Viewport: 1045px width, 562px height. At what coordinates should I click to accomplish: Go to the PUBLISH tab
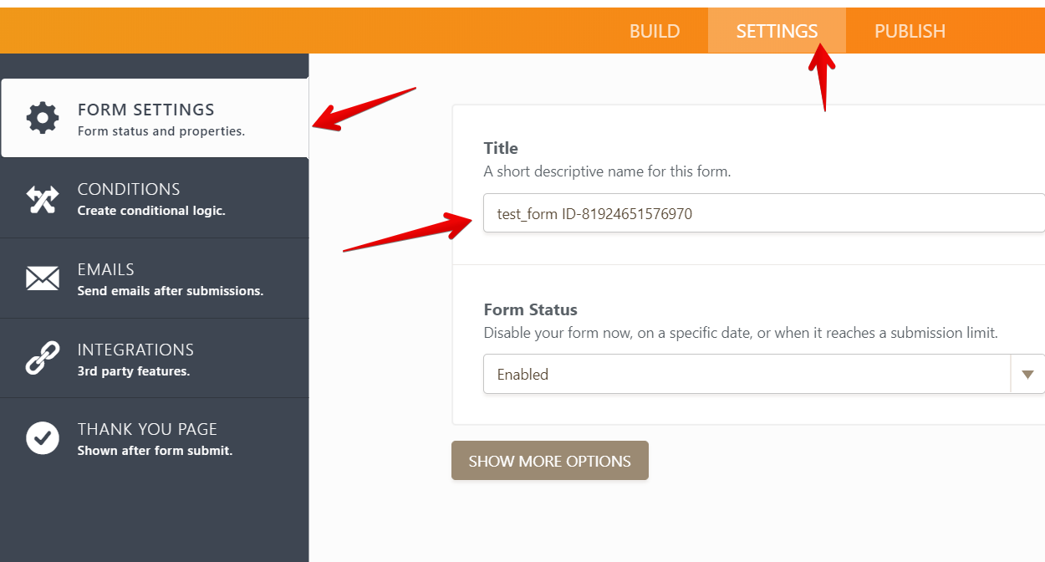click(910, 30)
